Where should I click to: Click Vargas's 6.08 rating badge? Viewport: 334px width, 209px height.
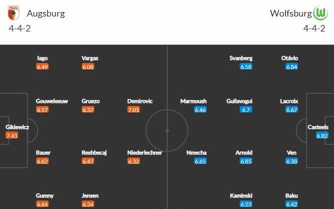pyautogui.click(x=88, y=67)
